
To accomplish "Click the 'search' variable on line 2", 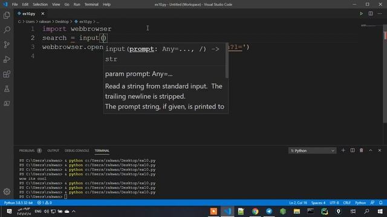I will pos(54,38).
